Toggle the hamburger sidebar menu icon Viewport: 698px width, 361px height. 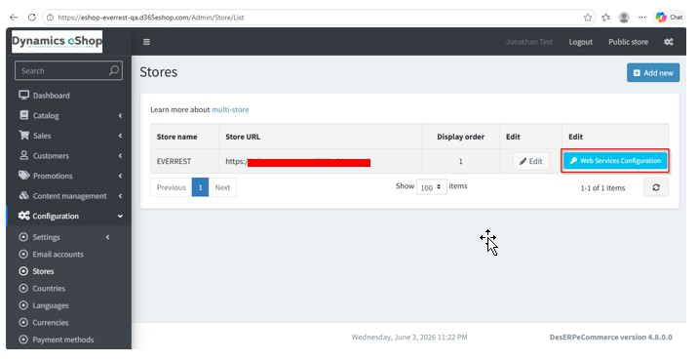(x=146, y=42)
